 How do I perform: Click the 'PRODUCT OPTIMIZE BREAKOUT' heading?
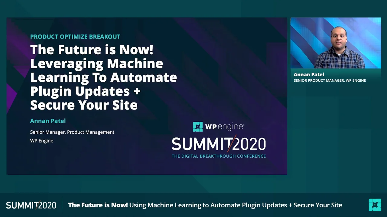pos(75,37)
